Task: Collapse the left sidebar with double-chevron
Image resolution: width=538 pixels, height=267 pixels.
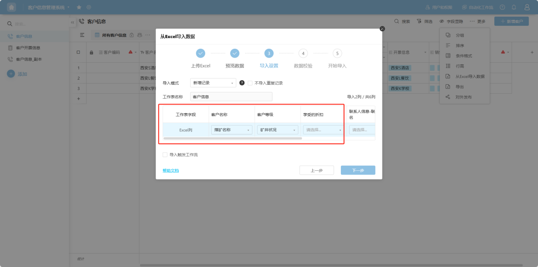Action: pyautogui.click(x=72, y=22)
